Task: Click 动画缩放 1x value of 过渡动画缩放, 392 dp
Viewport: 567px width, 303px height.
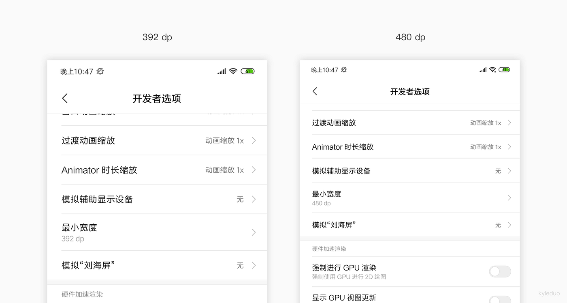Action: 225,141
